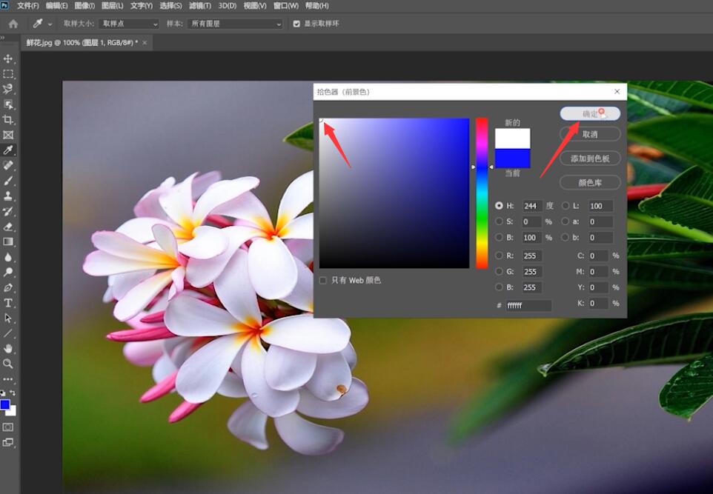Select the Blur tool

tap(7, 257)
